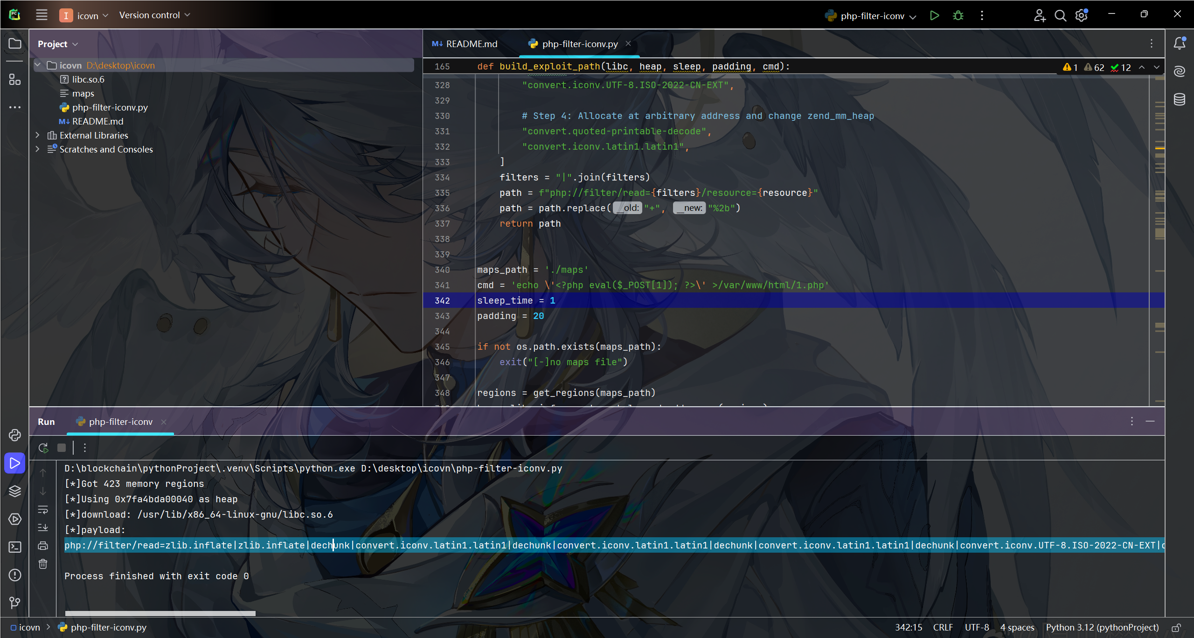Open the icovn project dropdown
The width and height of the screenshot is (1194, 638).
pos(84,15)
